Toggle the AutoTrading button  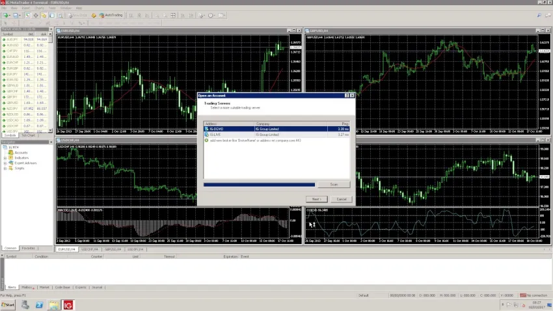[x=111, y=15]
